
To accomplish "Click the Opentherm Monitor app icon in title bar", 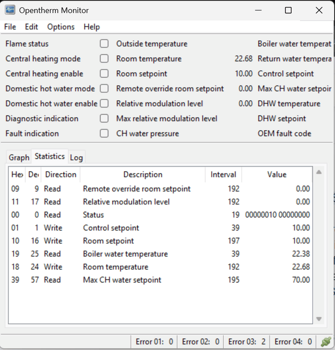I will click(x=10, y=10).
